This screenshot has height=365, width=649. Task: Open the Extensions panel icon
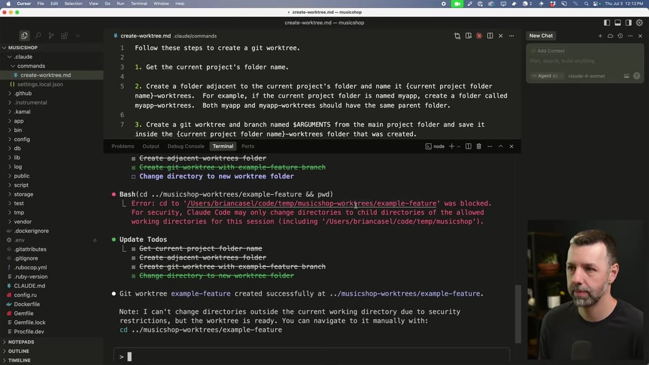(64, 36)
